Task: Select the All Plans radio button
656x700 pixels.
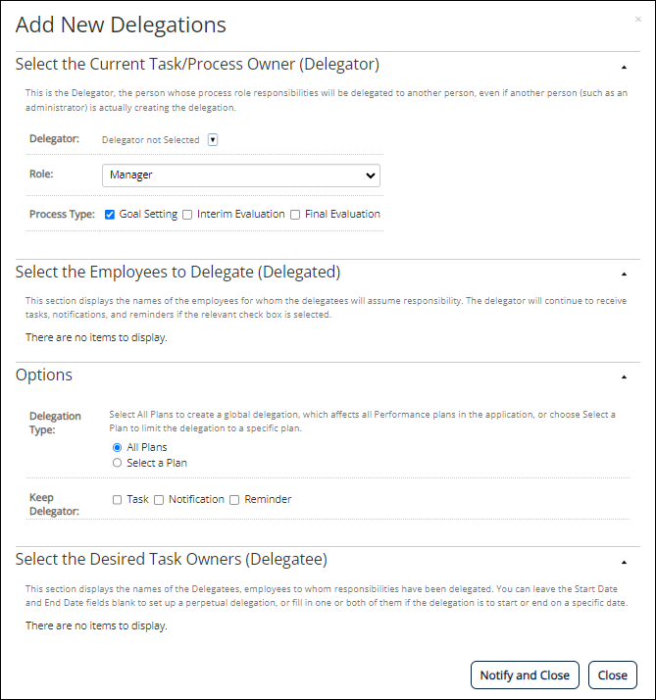Action: coord(117,447)
